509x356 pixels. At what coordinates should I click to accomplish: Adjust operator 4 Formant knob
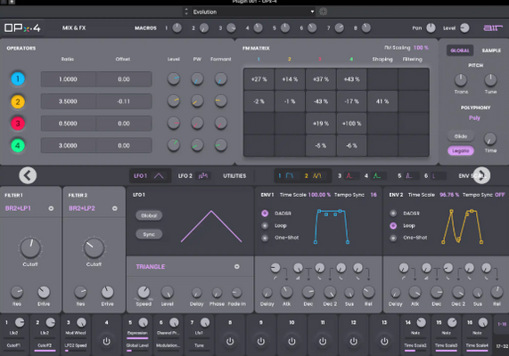(x=221, y=145)
